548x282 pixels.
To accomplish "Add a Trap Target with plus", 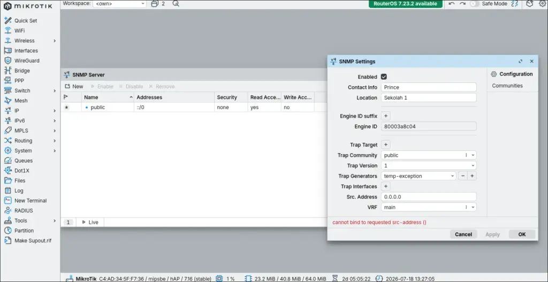I will pos(386,144).
